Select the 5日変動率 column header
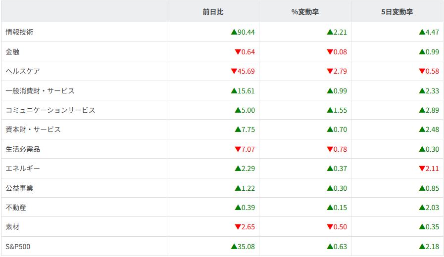The width and height of the screenshot is (444, 257). (x=397, y=11)
